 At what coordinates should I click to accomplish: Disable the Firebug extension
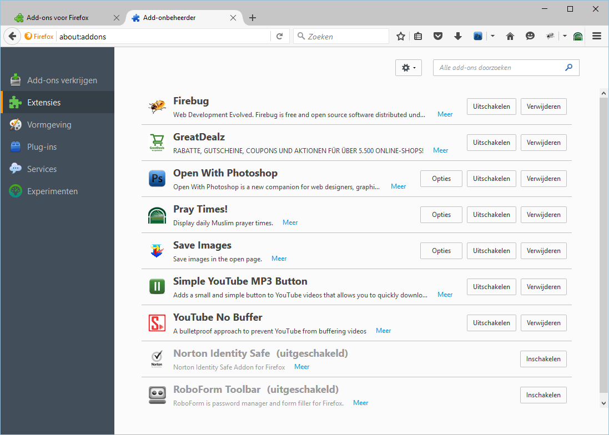(x=491, y=106)
